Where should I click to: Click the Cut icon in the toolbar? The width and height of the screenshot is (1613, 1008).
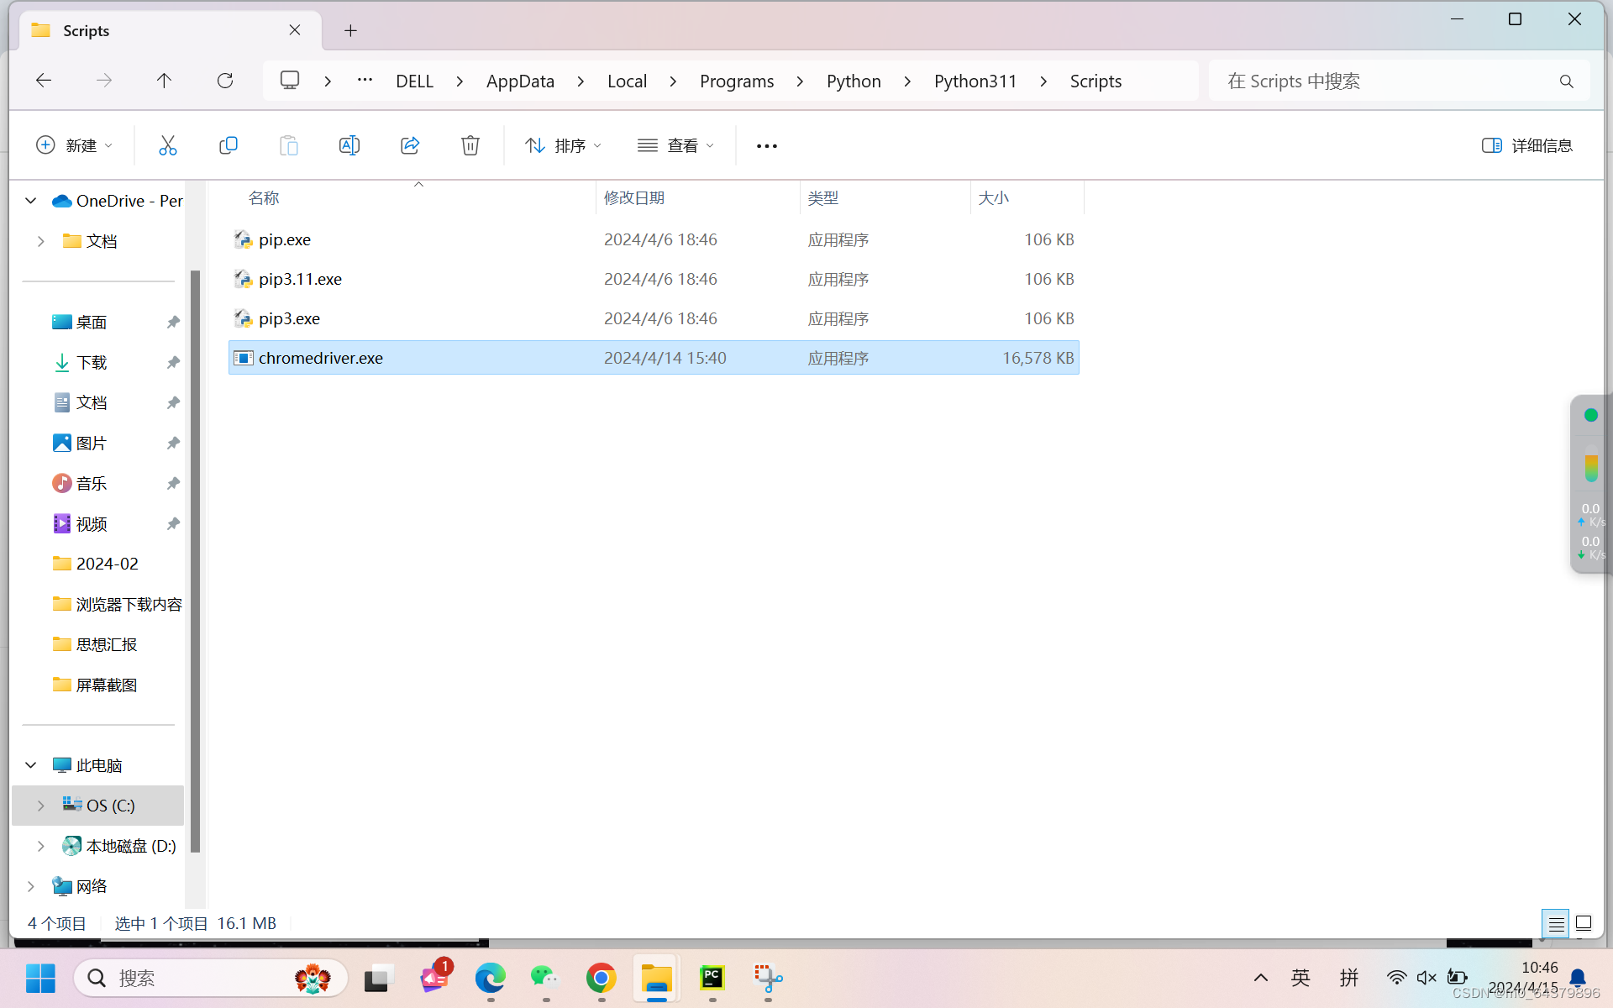(x=167, y=144)
